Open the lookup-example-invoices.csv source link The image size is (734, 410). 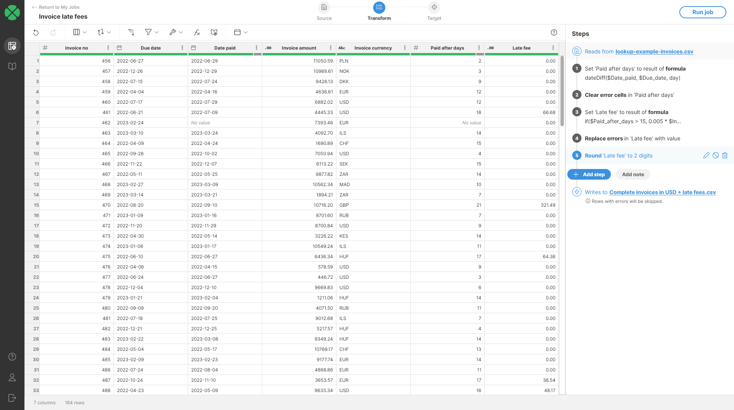(x=654, y=51)
